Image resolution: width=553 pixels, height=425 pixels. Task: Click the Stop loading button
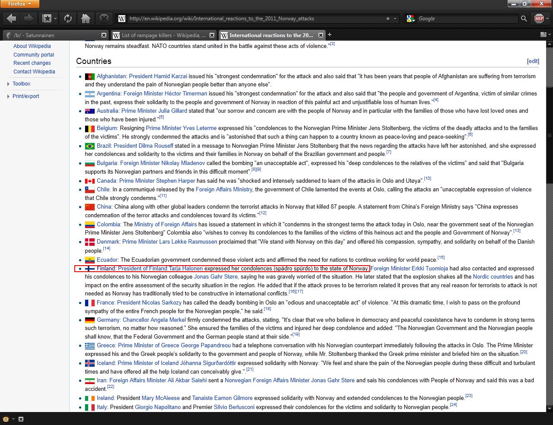coord(104,19)
